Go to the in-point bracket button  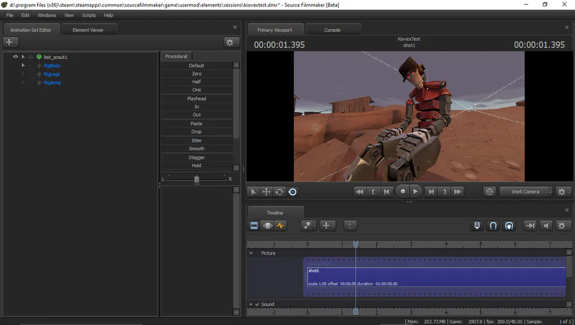[x=373, y=192]
